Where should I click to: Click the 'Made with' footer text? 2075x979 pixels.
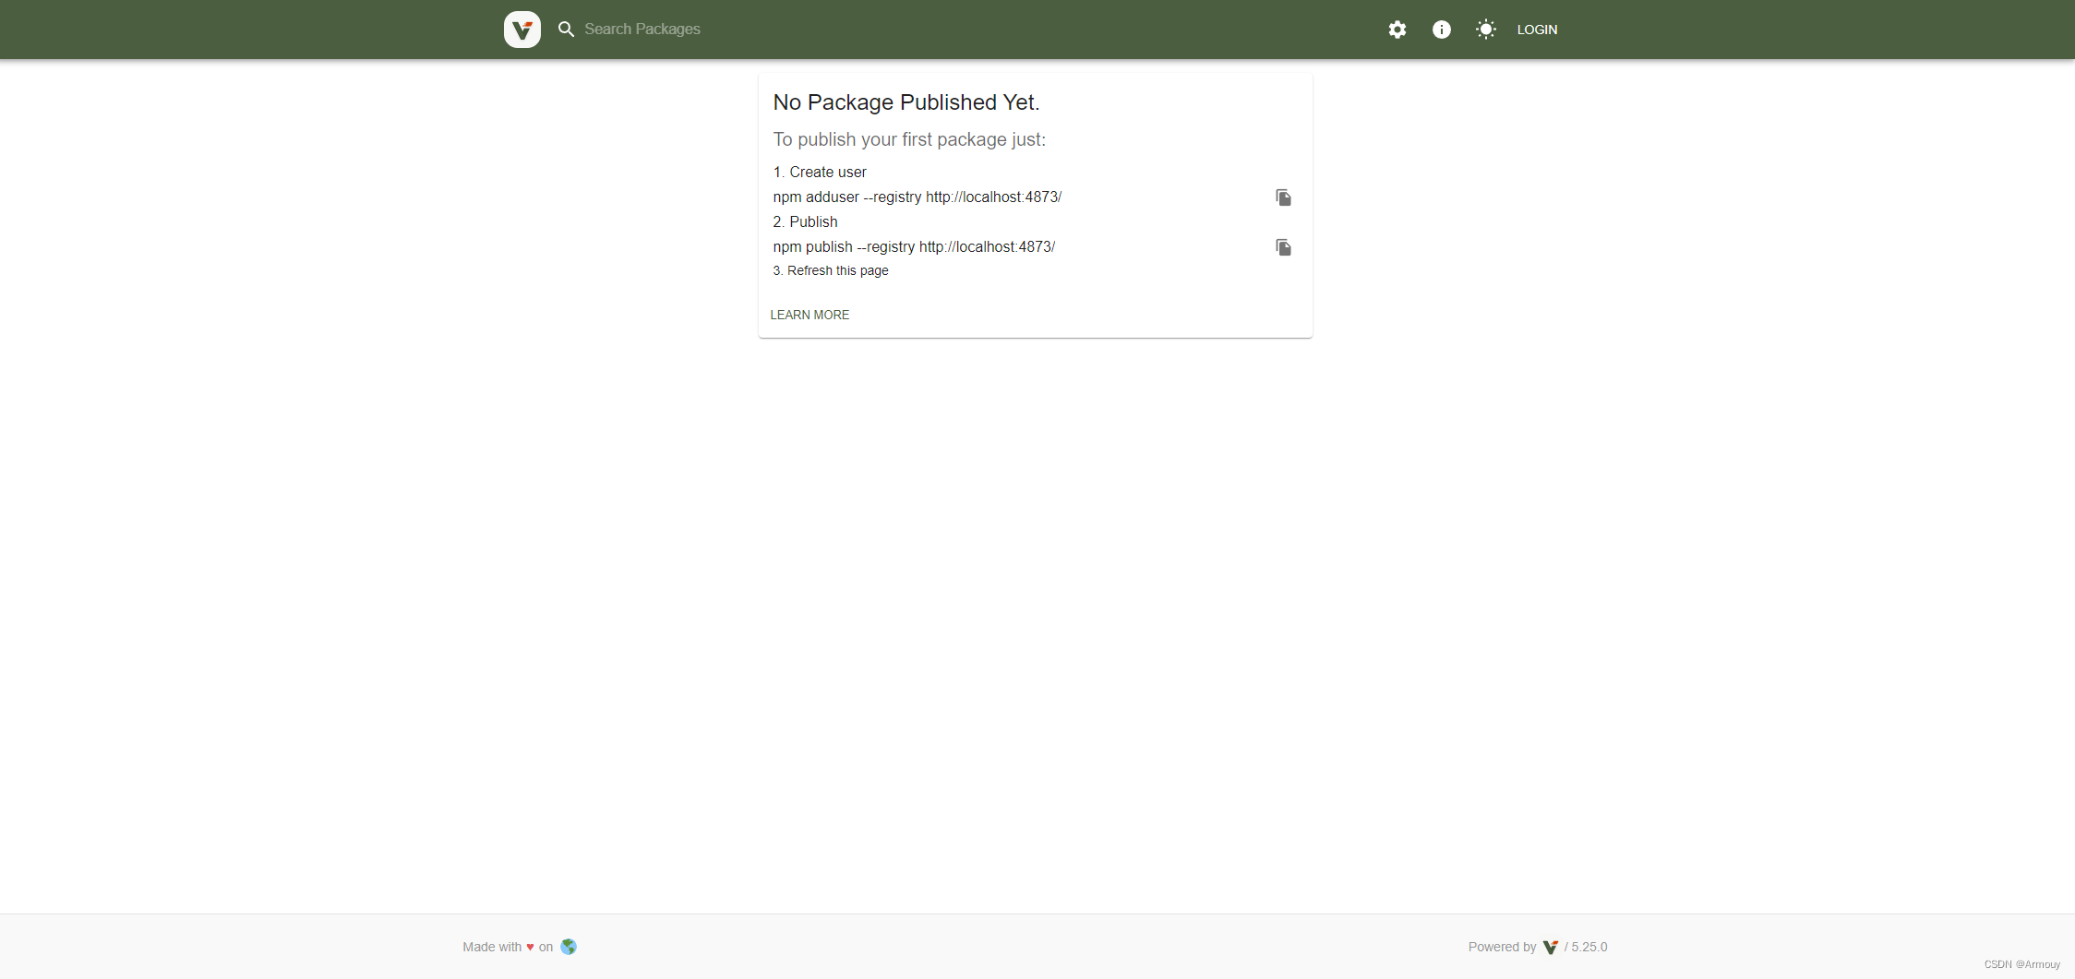pyautogui.click(x=492, y=947)
